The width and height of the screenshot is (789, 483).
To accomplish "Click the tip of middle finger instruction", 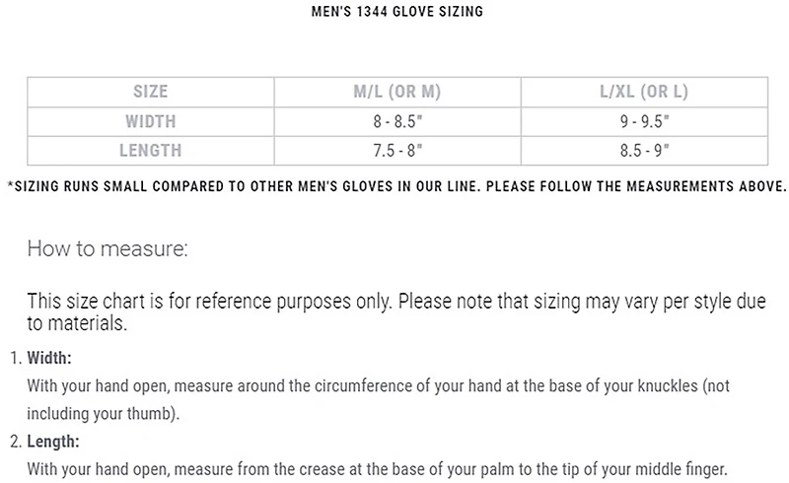I will [378, 469].
